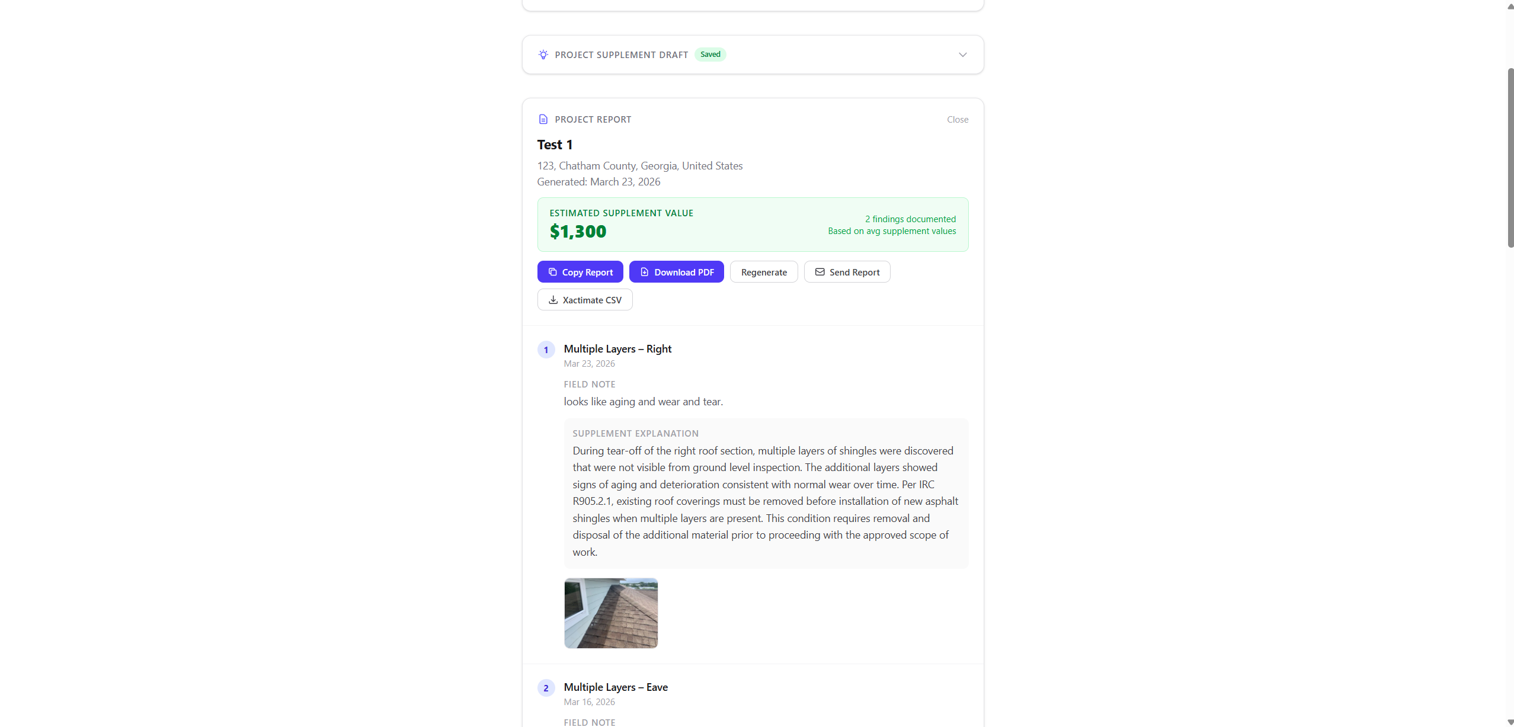Open the roof photo under Multiple Layers – Right
The image size is (1514, 727).
pyautogui.click(x=611, y=613)
